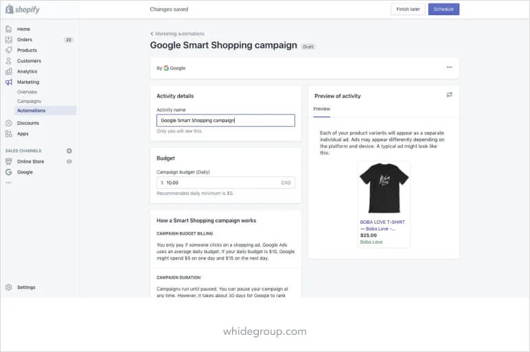Screen dimensions: 530x352
Task: Click the Finish later button
Action: coord(408,10)
